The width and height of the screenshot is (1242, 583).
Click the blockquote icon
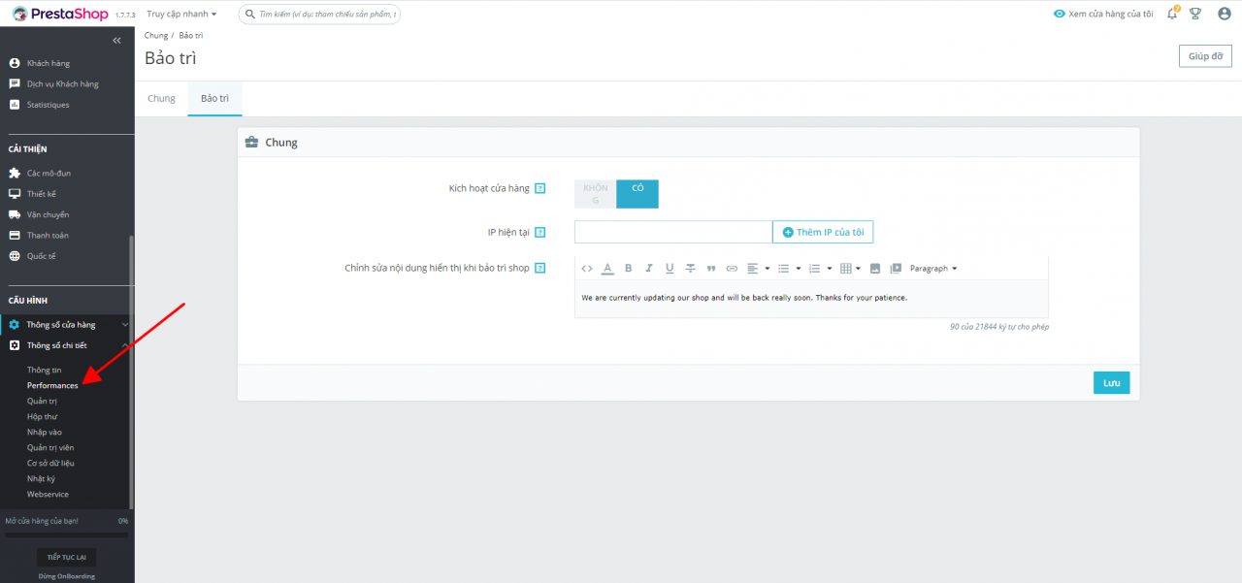click(711, 269)
